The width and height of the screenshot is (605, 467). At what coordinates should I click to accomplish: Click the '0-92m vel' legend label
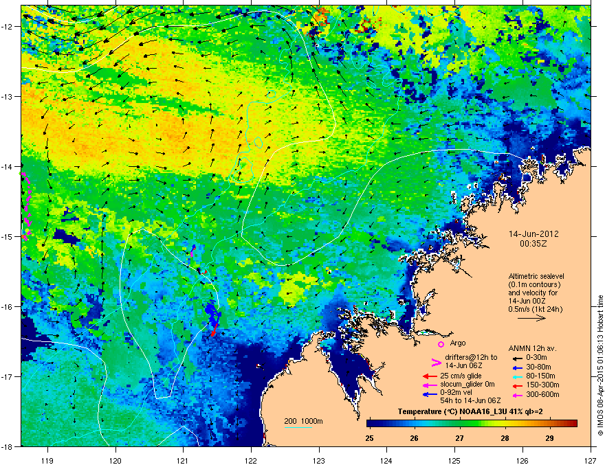[x=456, y=392]
